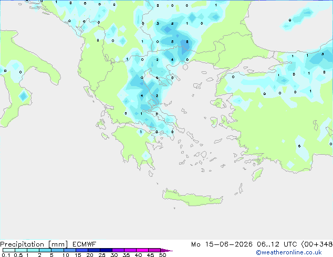This screenshot has width=333, height=257.
Task: Click the '20' legend scale label
Action: pyautogui.click(x=90, y=255)
